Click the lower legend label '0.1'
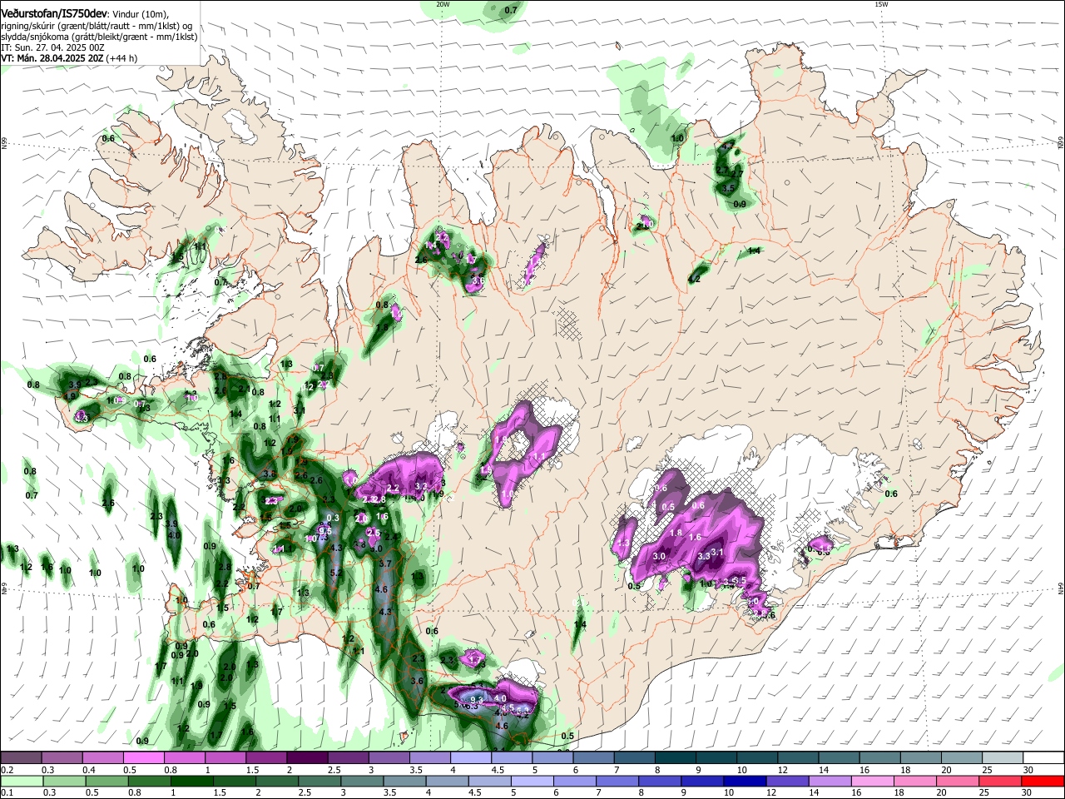Screen dimensions: 1065x799 pos(6,793)
